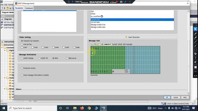Select Character by character ticker option
The width and height of the screenshot is (198, 111).
(x=22, y=41)
